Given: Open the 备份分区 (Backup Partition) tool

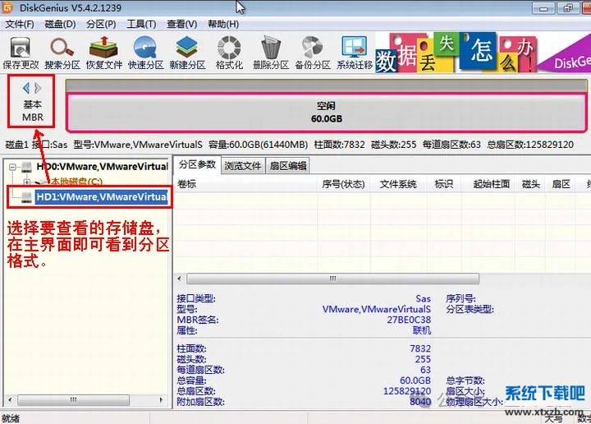Looking at the screenshot, I should (x=313, y=52).
